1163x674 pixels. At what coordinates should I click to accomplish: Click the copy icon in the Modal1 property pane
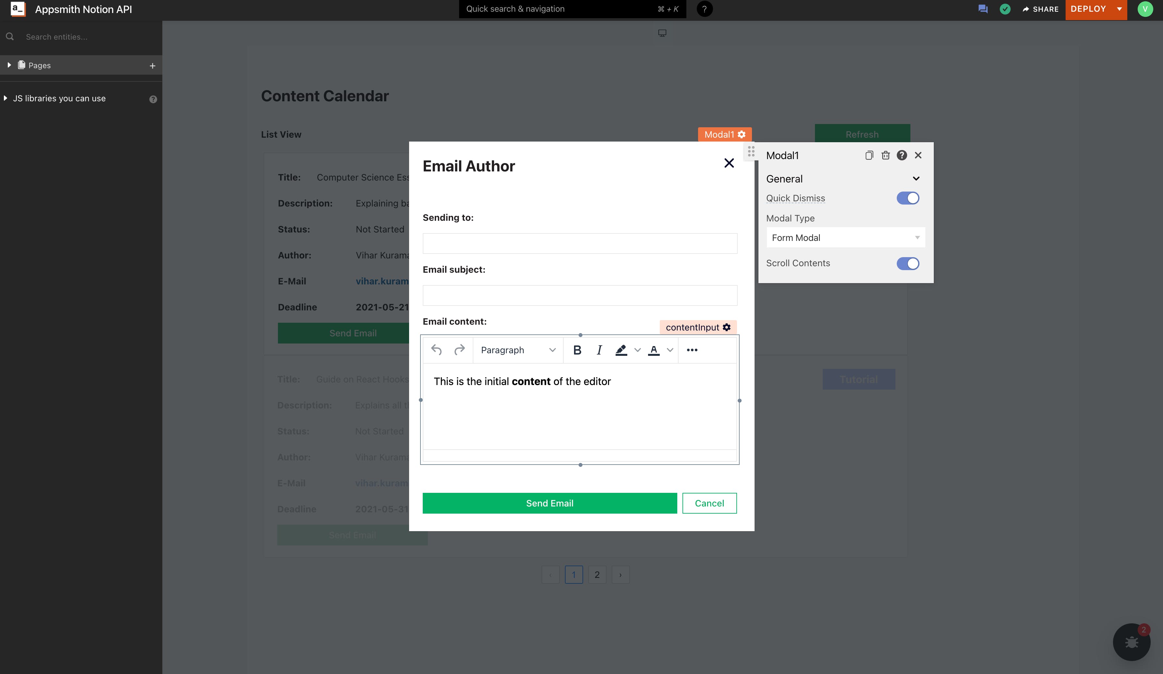click(869, 156)
